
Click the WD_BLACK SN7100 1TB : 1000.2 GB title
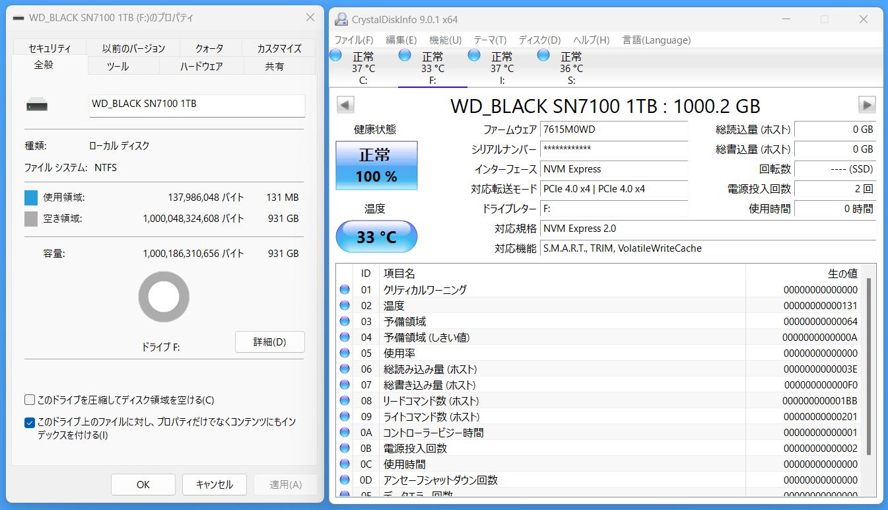coord(605,106)
